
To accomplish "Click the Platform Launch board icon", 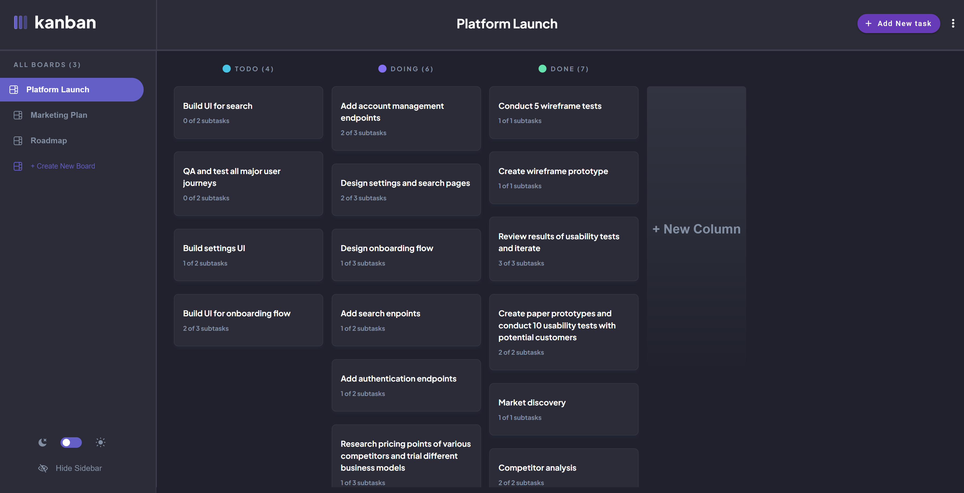I will [x=14, y=90].
